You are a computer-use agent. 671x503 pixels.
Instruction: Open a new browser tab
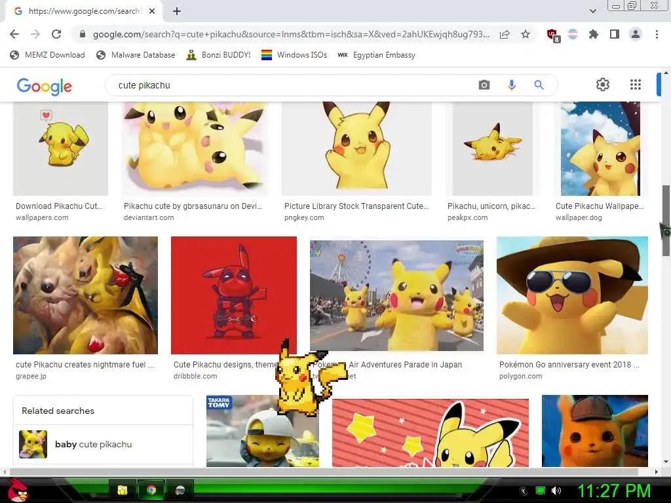(x=177, y=11)
